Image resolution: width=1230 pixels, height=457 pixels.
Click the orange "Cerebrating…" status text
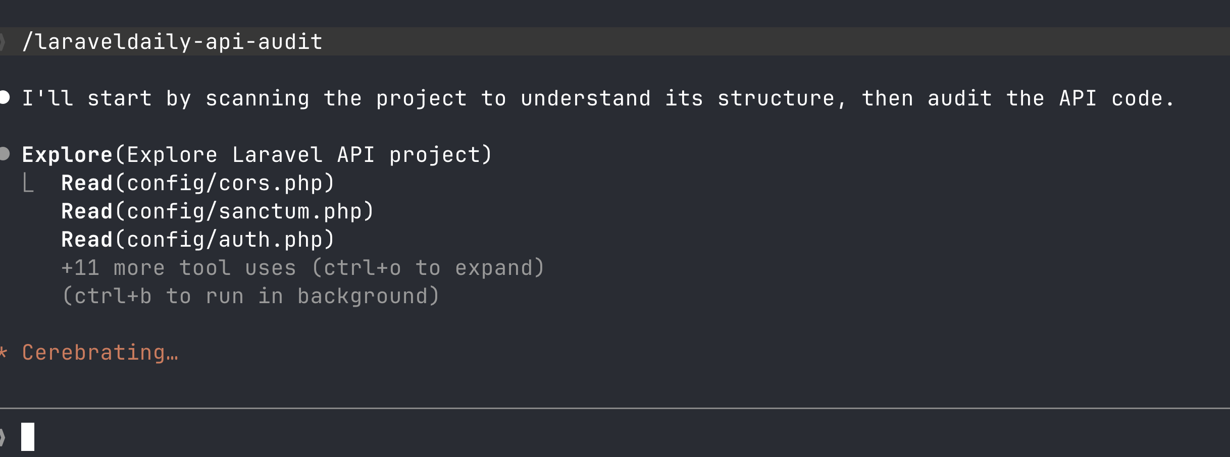click(x=100, y=352)
